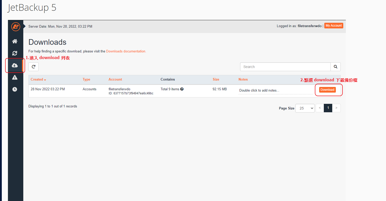This screenshot has height=201, width=386.
Task: Open the Downloads documentation link
Action: (x=126, y=51)
